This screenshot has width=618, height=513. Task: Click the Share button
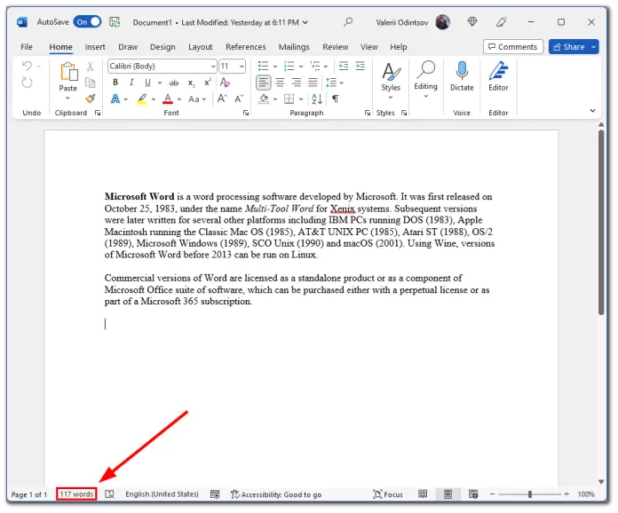tap(569, 47)
